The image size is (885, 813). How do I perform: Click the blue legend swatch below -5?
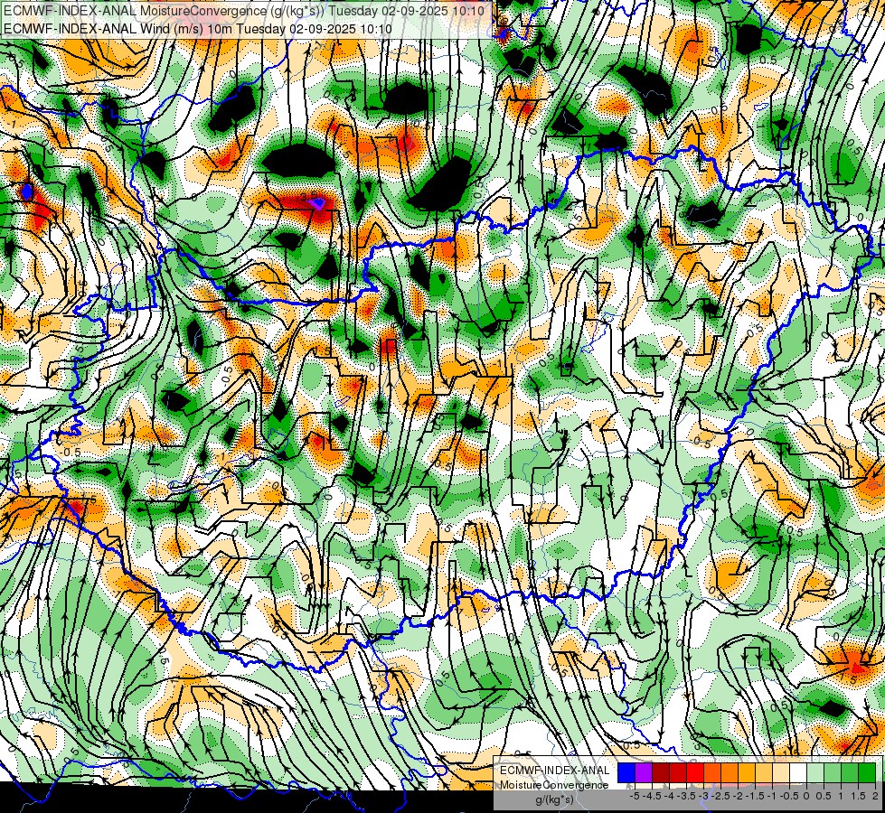(626, 772)
